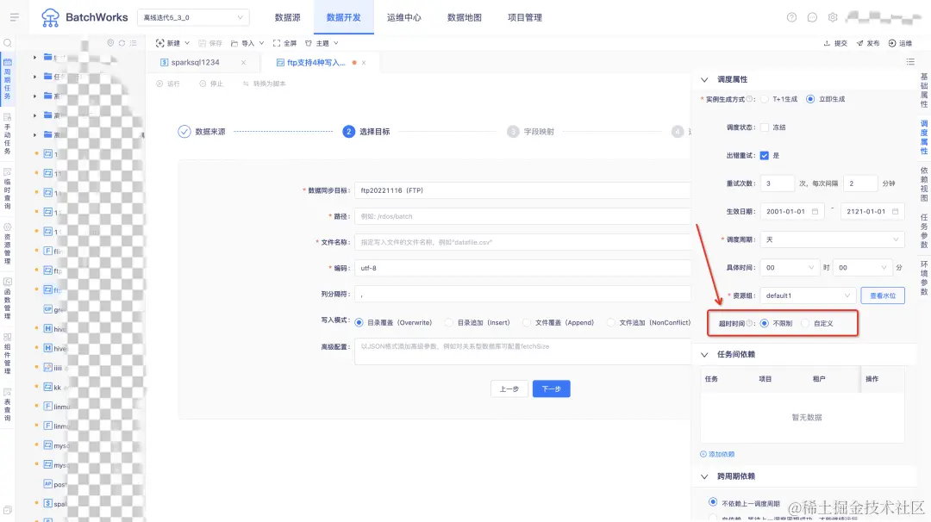Click the search magnifier in left sidebar
931x522 pixels.
coord(8,43)
